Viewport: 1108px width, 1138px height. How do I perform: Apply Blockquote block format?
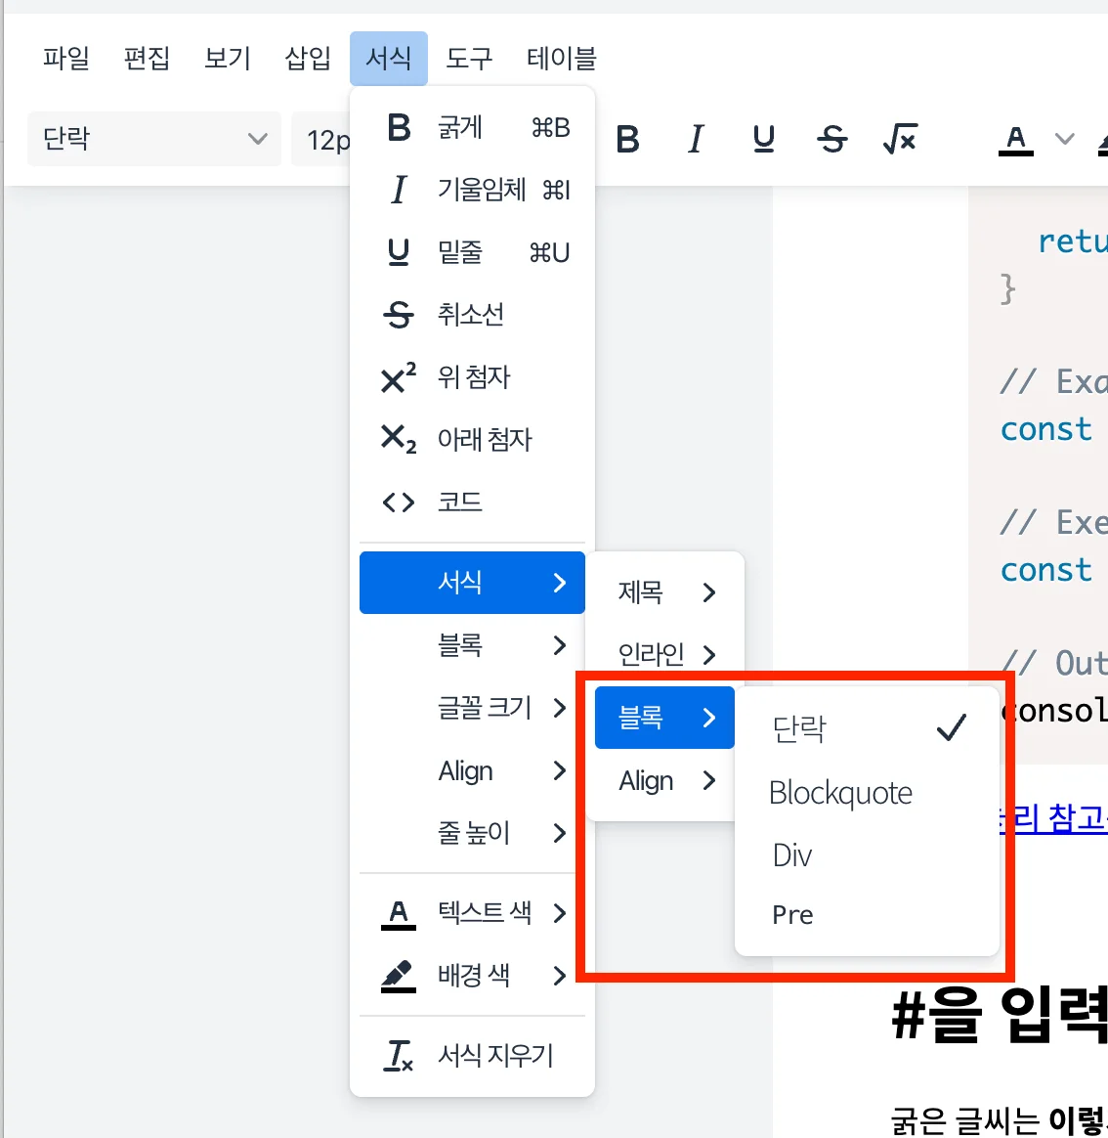click(840, 793)
